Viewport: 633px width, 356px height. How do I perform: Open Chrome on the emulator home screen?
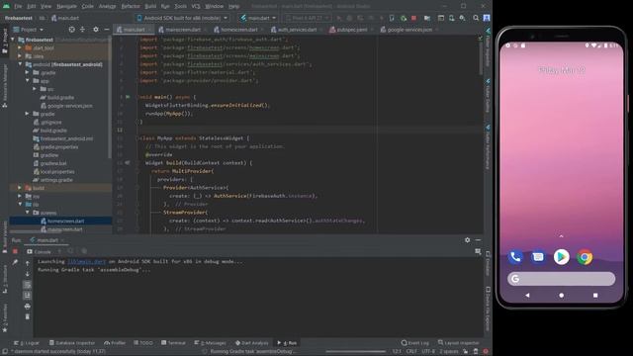[x=585, y=257]
